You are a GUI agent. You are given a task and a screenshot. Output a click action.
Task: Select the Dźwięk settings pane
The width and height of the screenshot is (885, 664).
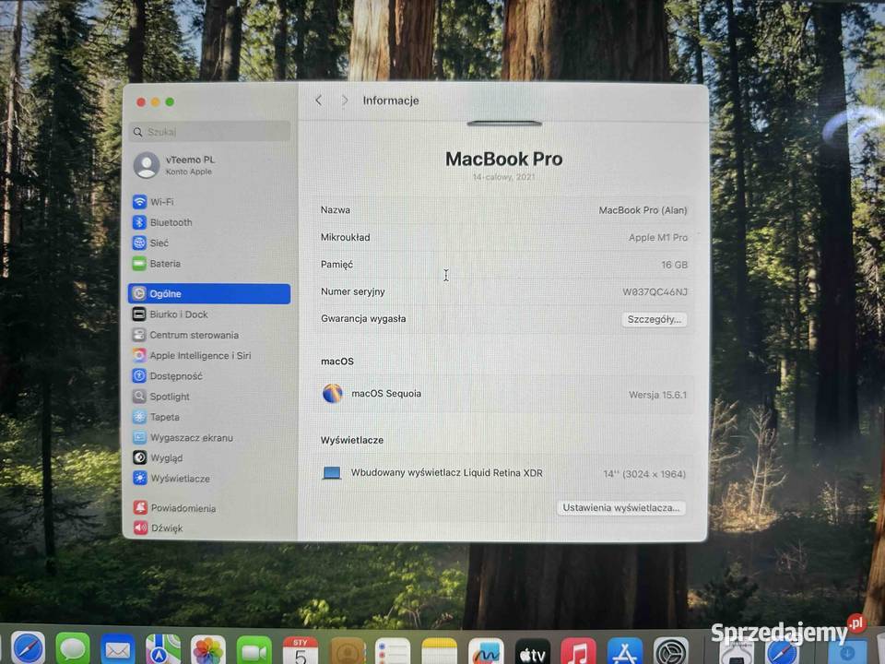click(166, 528)
